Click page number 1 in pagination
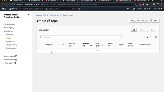Screen dimensions: 164x92 (x=147, y=37)
